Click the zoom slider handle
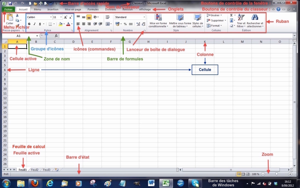 click(276, 174)
